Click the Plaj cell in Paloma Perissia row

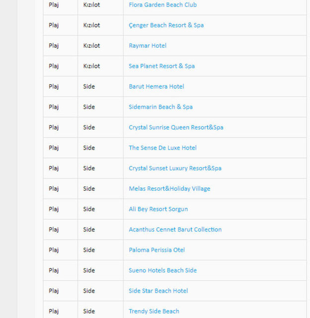[x=54, y=250]
